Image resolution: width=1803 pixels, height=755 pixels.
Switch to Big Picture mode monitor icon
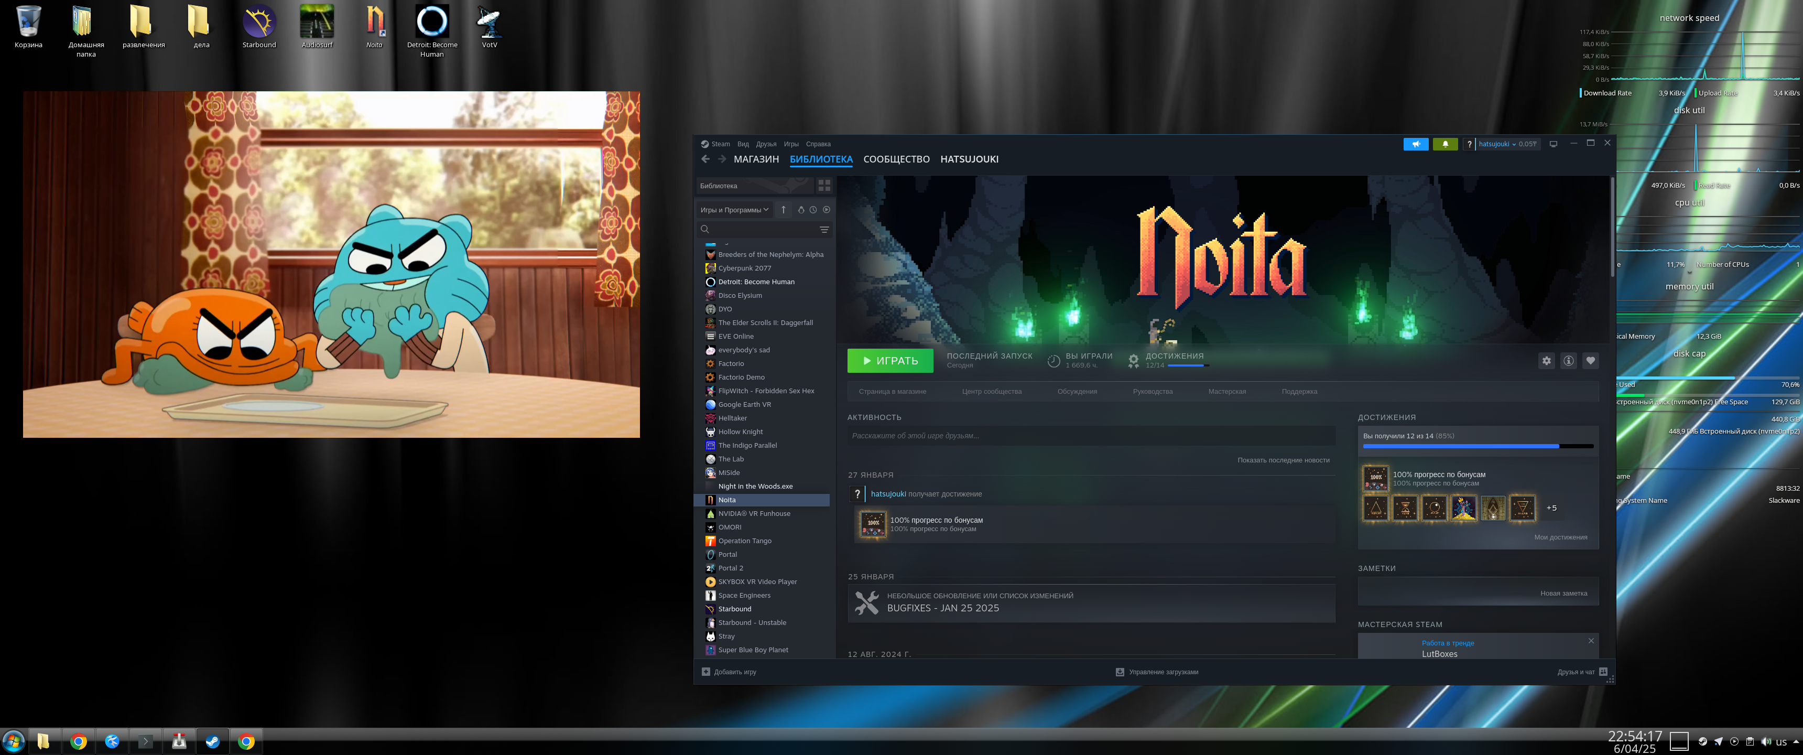click(1553, 144)
